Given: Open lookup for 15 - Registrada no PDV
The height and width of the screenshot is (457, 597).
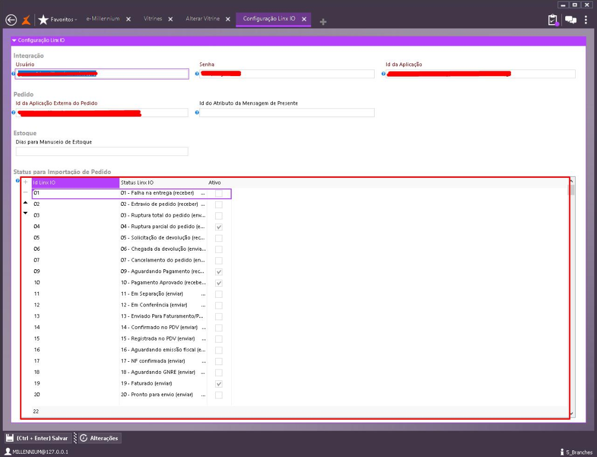Looking at the screenshot, I should (203, 339).
